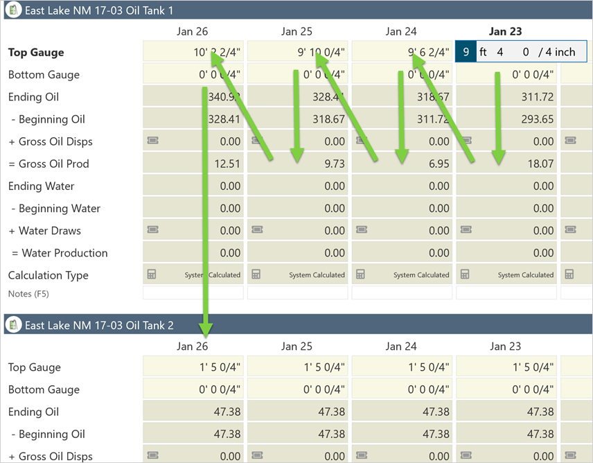Open Jan 26 Gross Oil Disps ticket icon
The image size is (593, 463).
pos(152,141)
